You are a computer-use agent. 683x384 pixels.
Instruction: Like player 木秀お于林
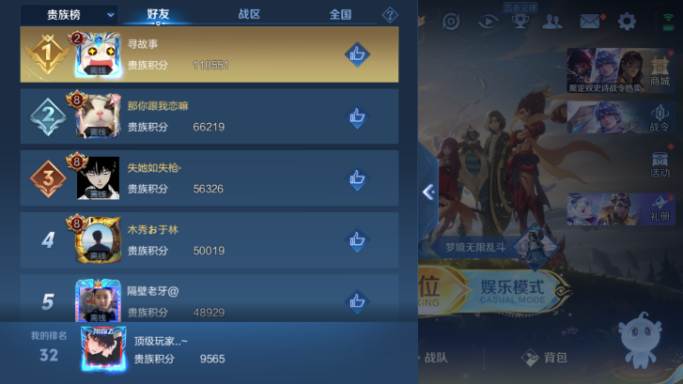coord(357,240)
